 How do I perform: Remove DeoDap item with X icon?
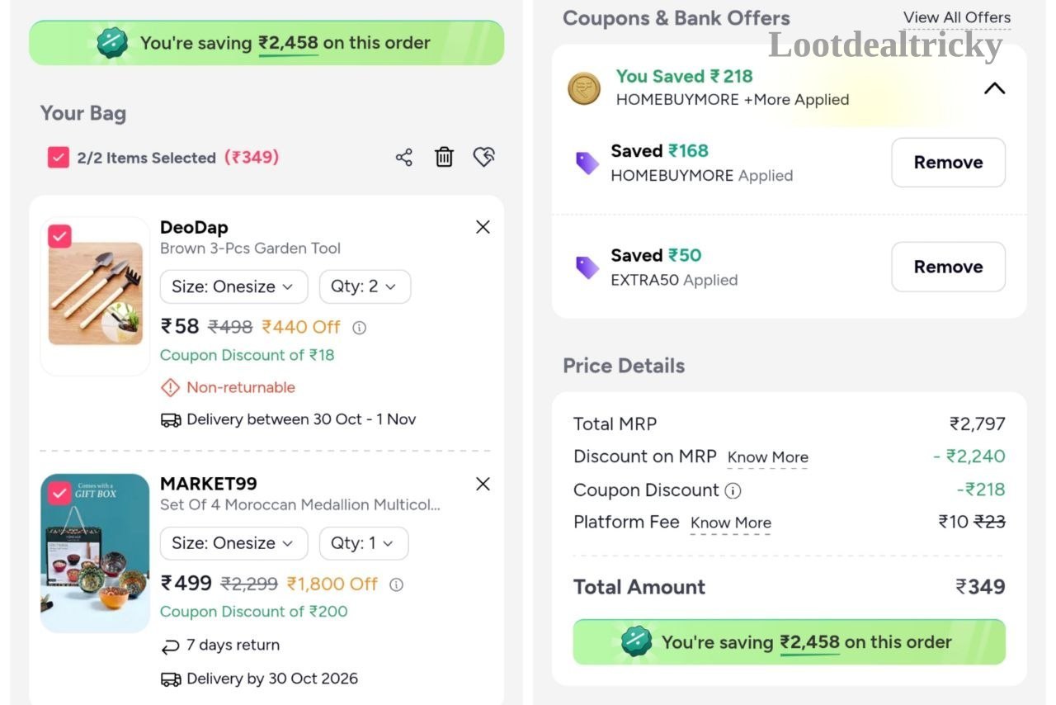pyautogui.click(x=483, y=227)
